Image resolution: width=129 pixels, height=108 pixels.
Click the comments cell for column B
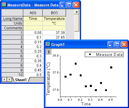[x=54, y=28]
